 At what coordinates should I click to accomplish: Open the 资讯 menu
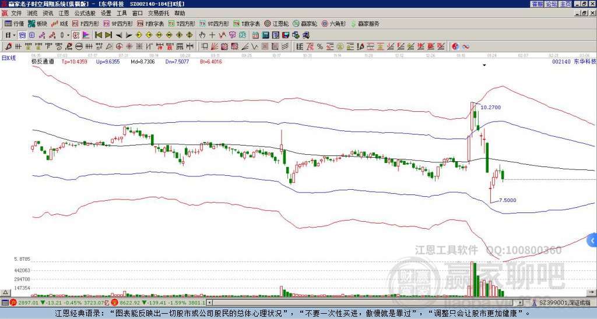point(48,13)
